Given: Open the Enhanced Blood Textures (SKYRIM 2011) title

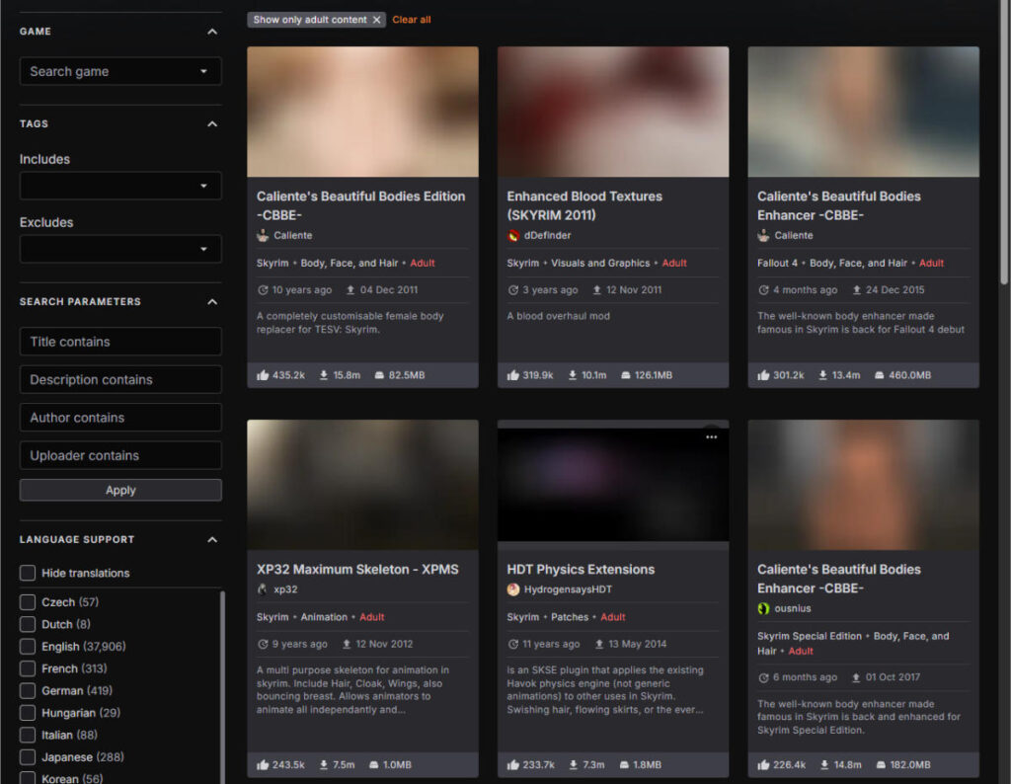Looking at the screenshot, I should click(x=584, y=205).
